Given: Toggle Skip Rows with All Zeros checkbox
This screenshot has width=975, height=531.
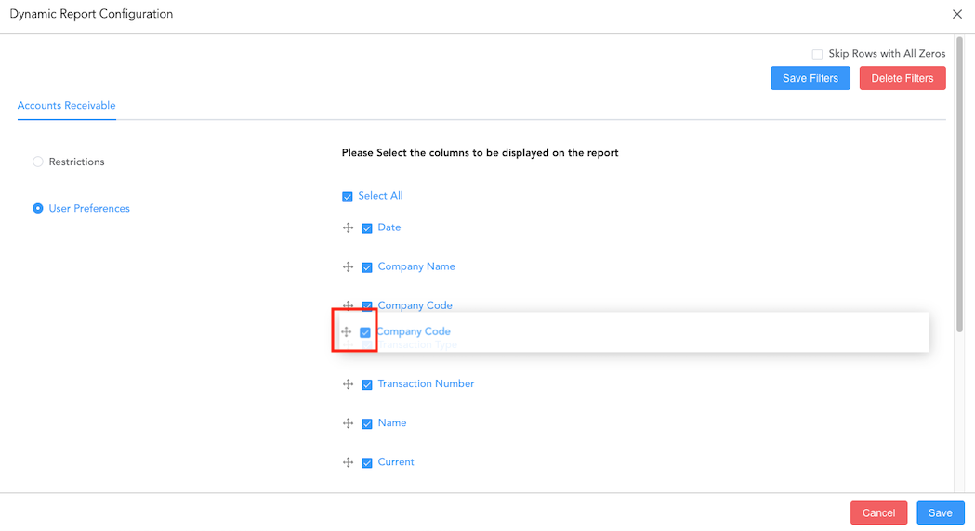Looking at the screenshot, I should pos(817,54).
